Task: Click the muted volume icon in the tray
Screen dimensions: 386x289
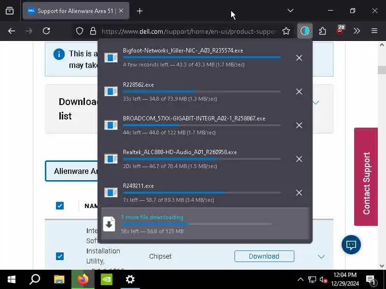Action: pyautogui.click(x=323, y=279)
